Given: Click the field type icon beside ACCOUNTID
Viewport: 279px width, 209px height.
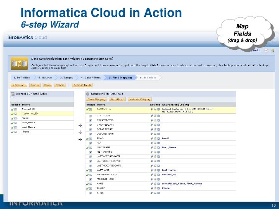Looking at the screenshot, I should click(x=90, y=109).
